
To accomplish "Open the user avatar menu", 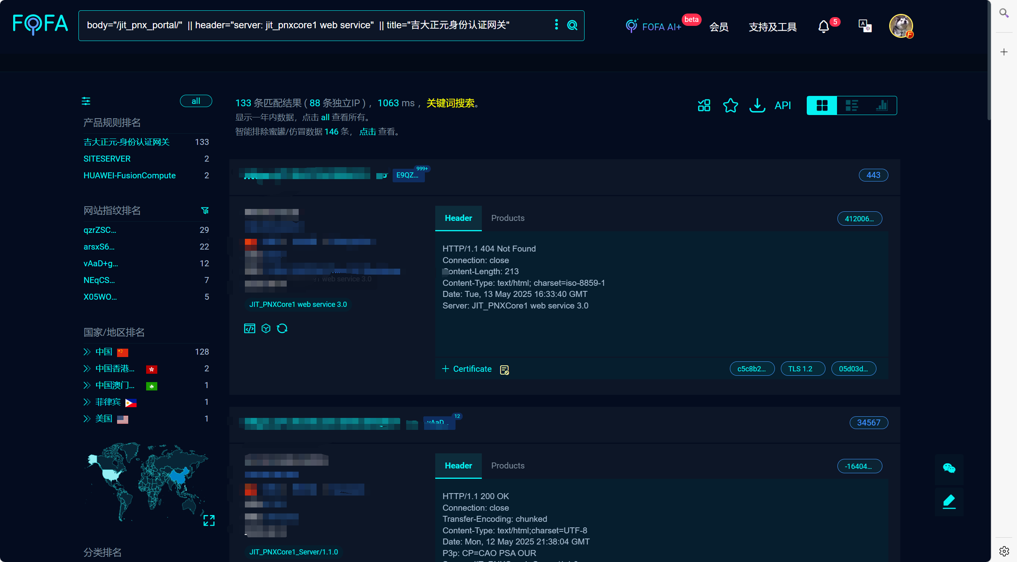I will [x=901, y=26].
